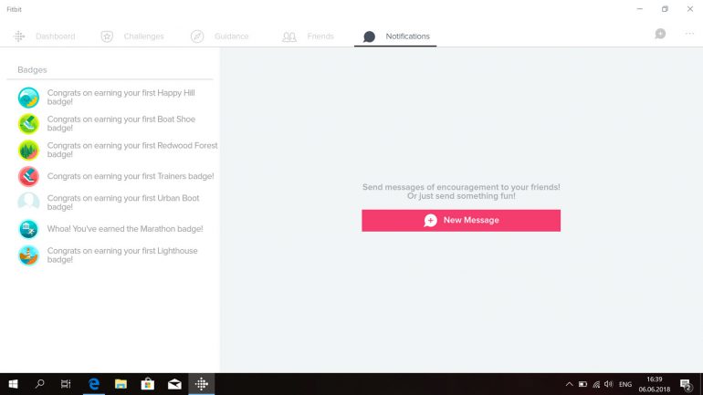
Task: Open the Action Center notification icon
Action: pos(686,385)
